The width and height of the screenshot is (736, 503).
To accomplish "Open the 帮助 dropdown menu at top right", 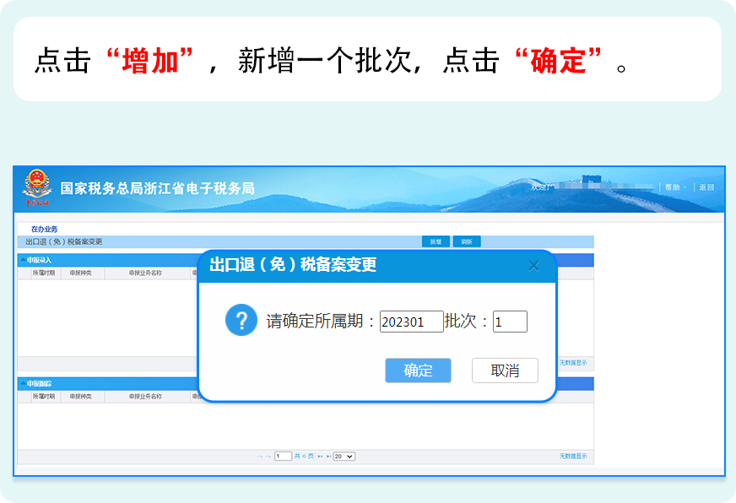I will click(675, 187).
